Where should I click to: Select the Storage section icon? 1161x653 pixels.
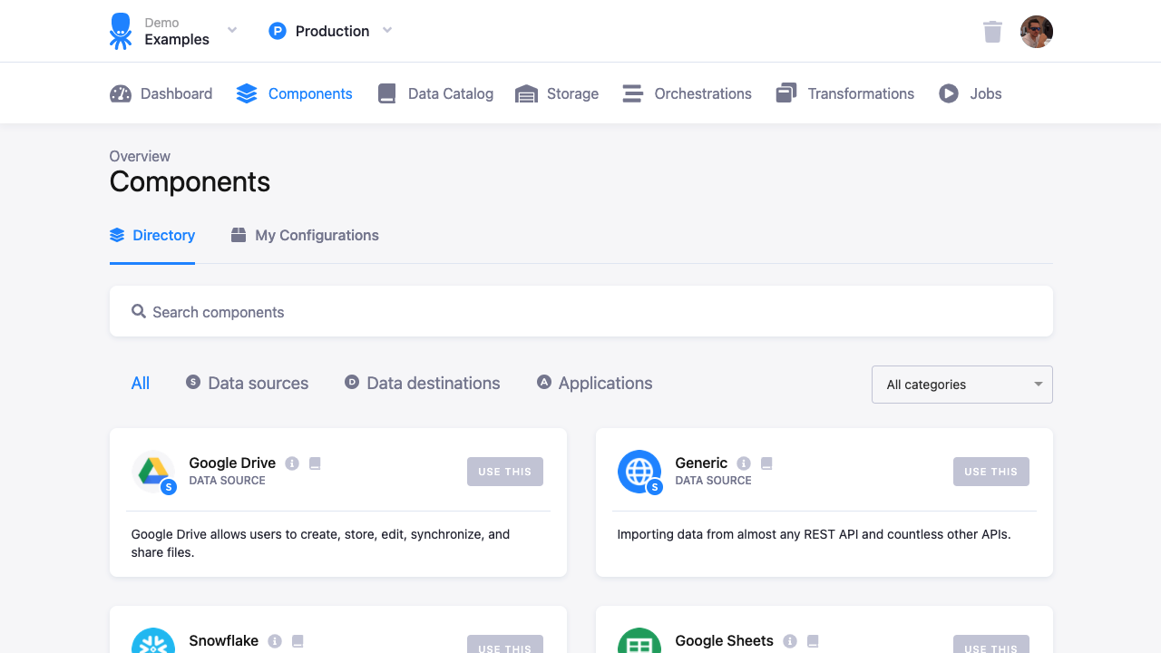(527, 93)
